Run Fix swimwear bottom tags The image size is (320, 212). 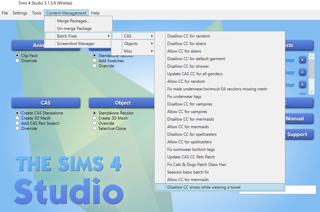click(x=220, y=149)
